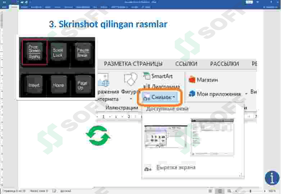
Task: Click the zoom in plus button
Action: click(x=265, y=191)
